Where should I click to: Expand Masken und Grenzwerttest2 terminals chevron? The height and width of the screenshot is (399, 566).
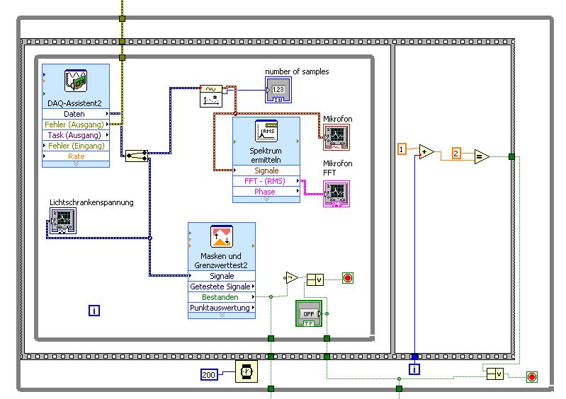tap(222, 316)
